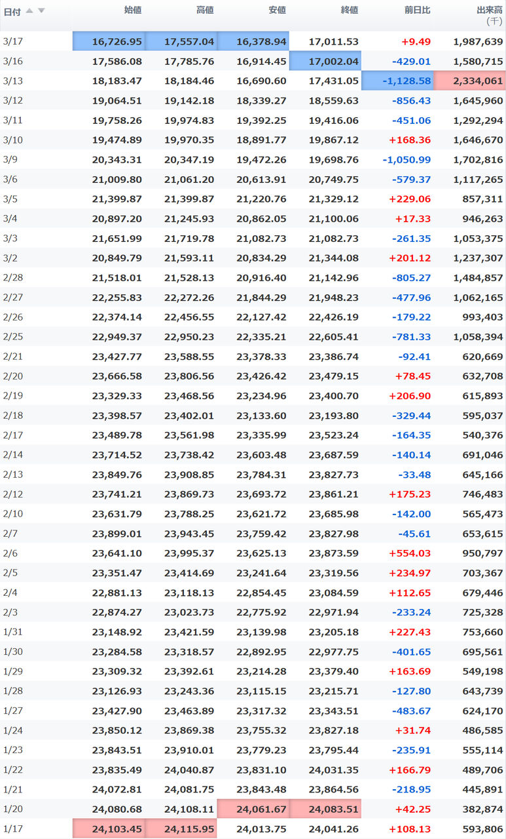Viewport: 506px width, 839px height.
Task: Select change value -401.65
Action: tap(412, 651)
